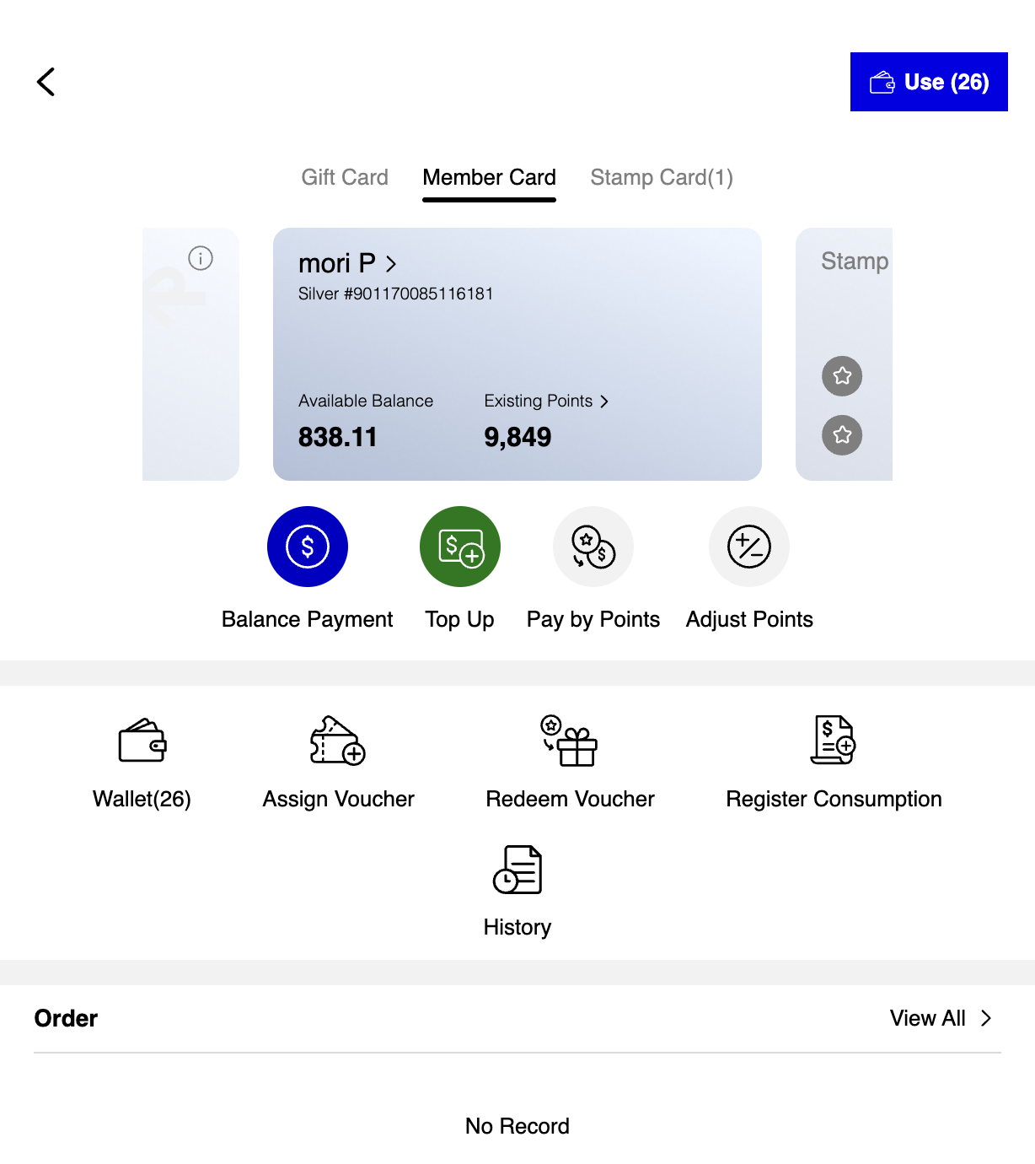Click the Redeem Voucher label
Screen dimensions: 1035x1164
coord(570,799)
